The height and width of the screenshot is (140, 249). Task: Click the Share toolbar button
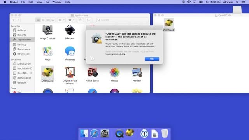click(x=80, y=20)
